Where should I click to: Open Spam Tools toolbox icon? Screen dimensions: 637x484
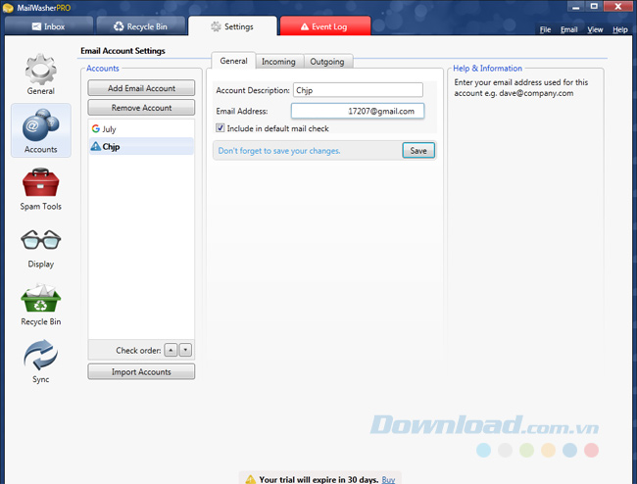(40, 182)
